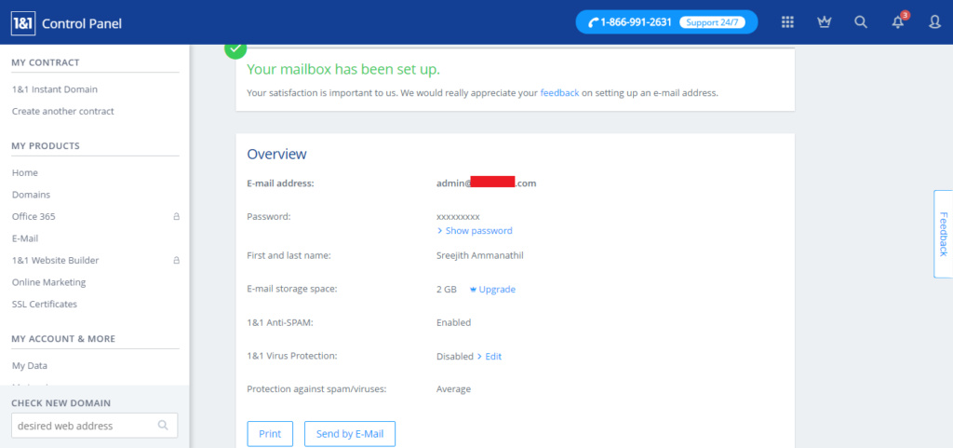
Task: Click the 1&1 logo icon
Action: tap(23, 23)
